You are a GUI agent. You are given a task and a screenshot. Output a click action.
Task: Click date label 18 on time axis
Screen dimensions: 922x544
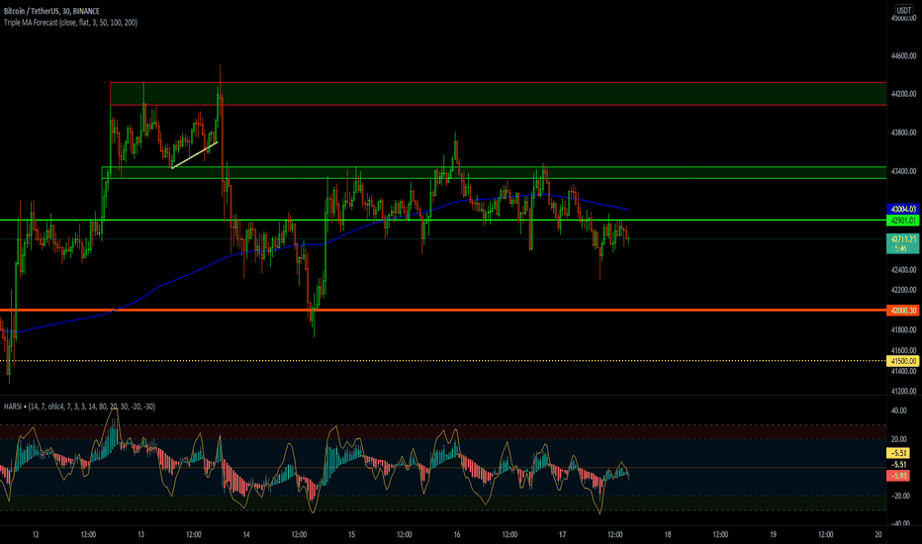pos(668,534)
